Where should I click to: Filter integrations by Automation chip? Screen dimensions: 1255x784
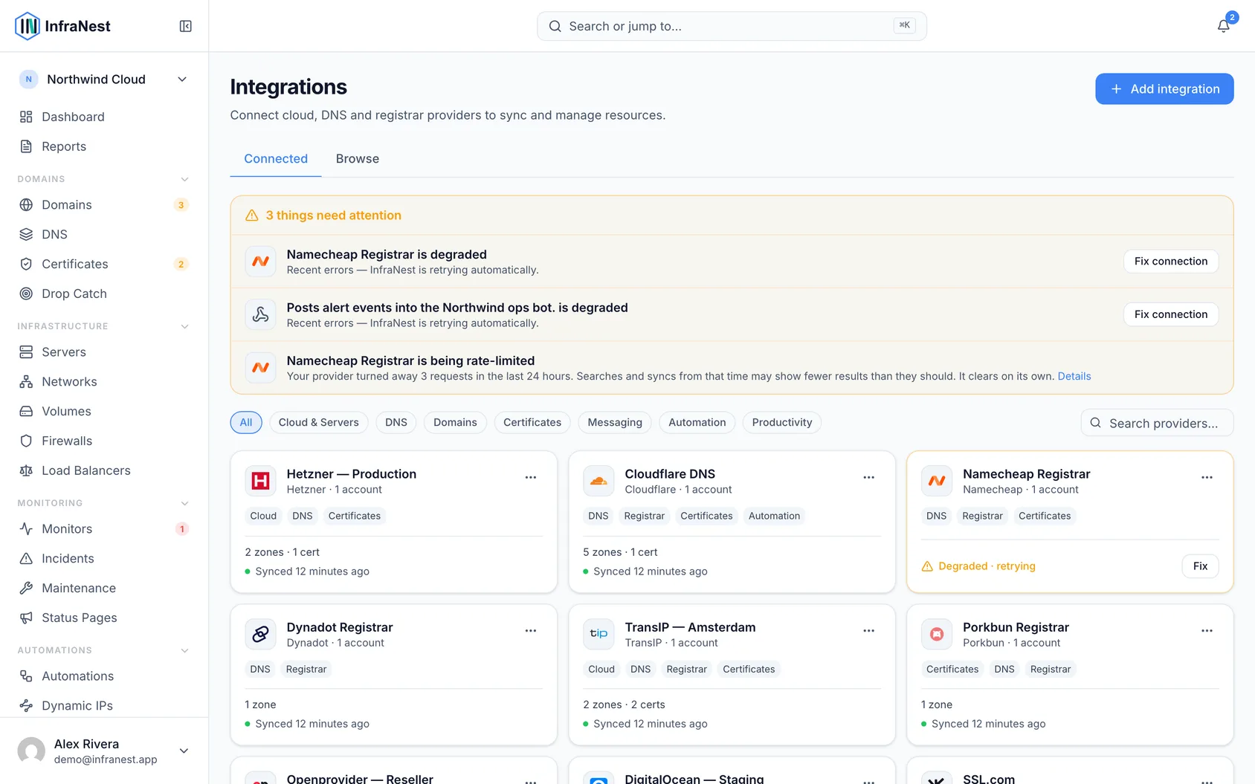[697, 422]
